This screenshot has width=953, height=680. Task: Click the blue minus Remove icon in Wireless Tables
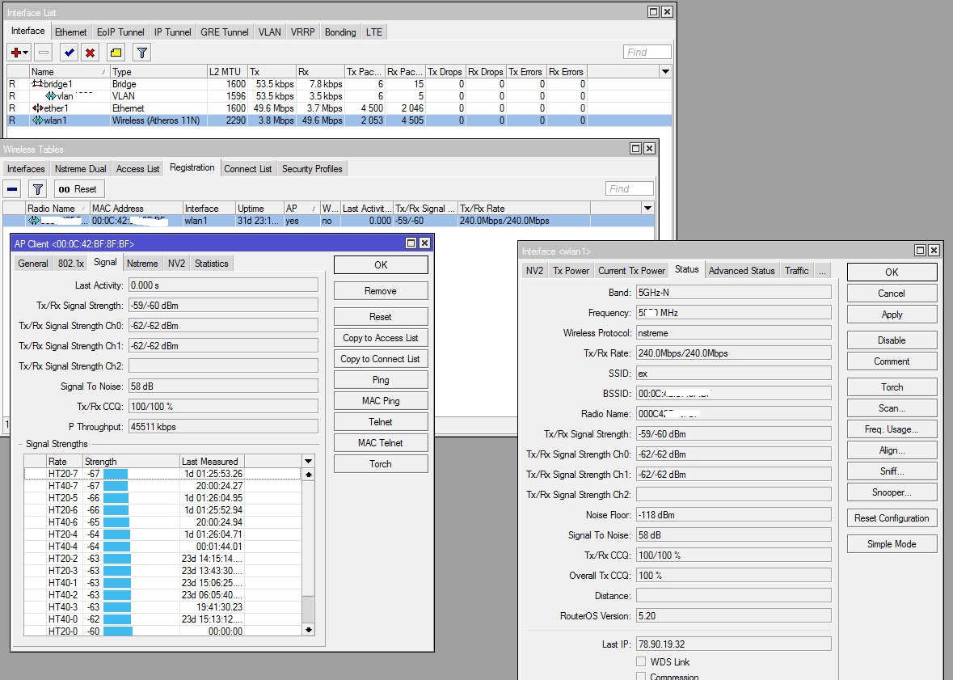tap(13, 189)
